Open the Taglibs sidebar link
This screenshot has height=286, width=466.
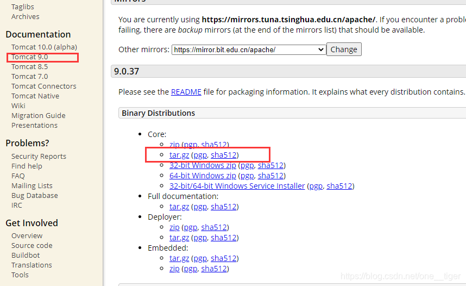pos(23,7)
